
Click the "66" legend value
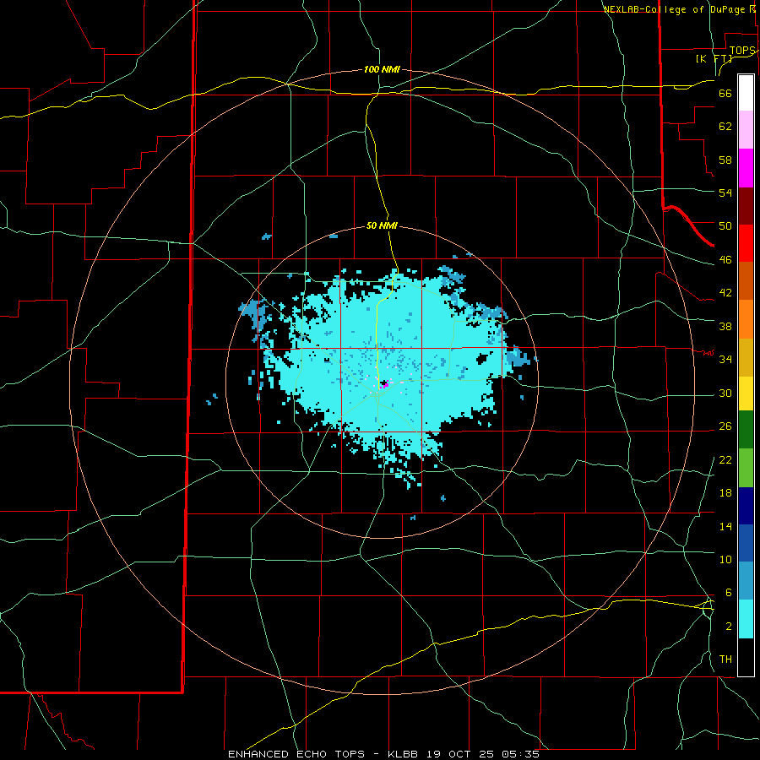click(x=725, y=93)
